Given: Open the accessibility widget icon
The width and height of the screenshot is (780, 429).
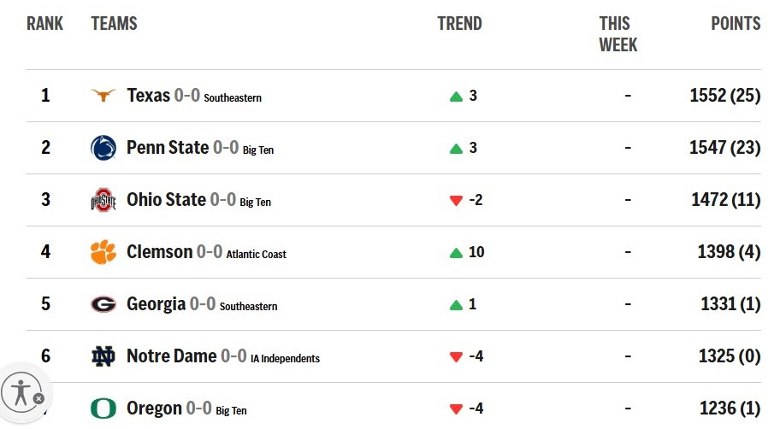Looking at the screenshot, I should coord(21,392).
